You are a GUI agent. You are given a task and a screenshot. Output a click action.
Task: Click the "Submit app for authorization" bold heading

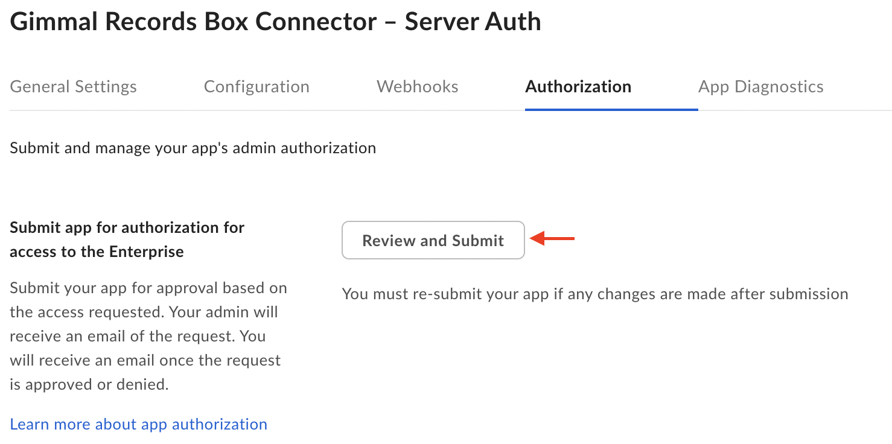(127, 227)
